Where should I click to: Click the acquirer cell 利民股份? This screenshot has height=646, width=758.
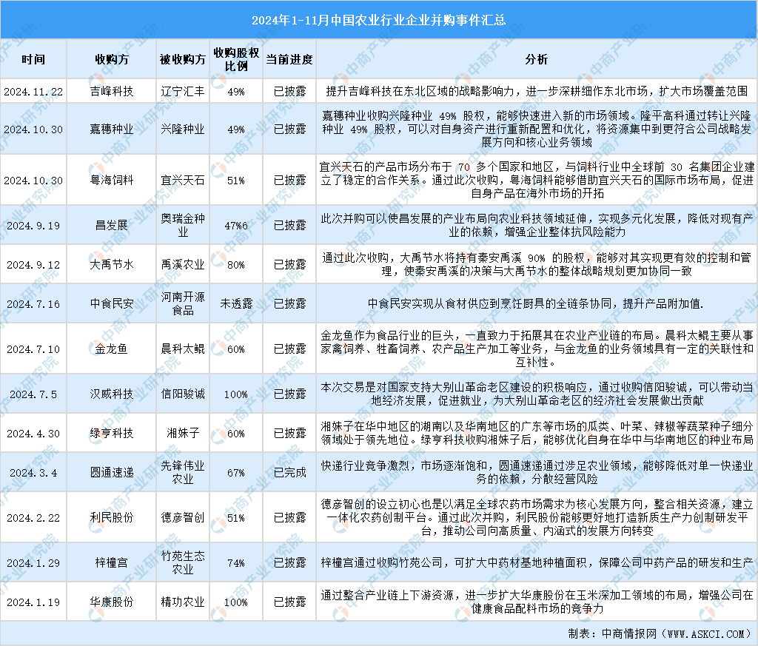coord(112,517)
